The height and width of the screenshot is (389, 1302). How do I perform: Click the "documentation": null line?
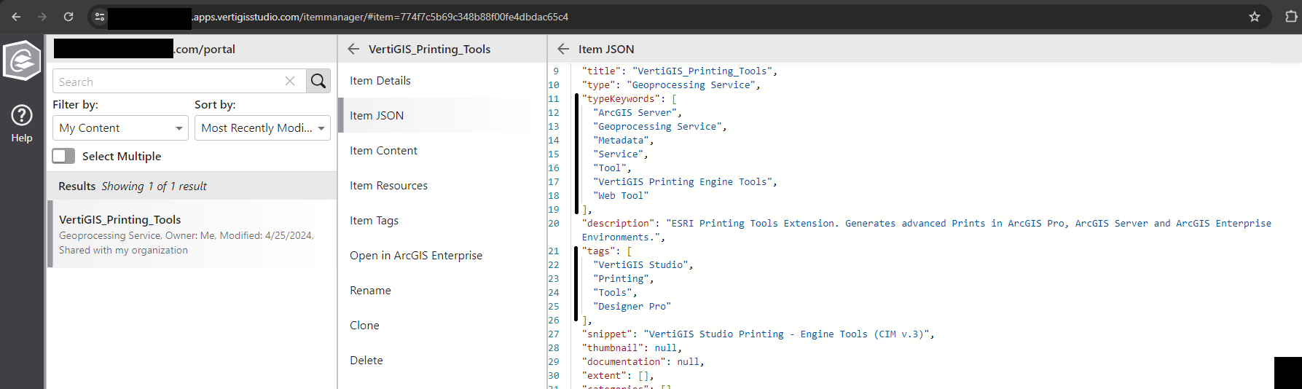point(643,362)
